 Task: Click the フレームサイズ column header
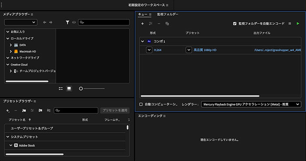pyautogui.click(x=112, y=120)
